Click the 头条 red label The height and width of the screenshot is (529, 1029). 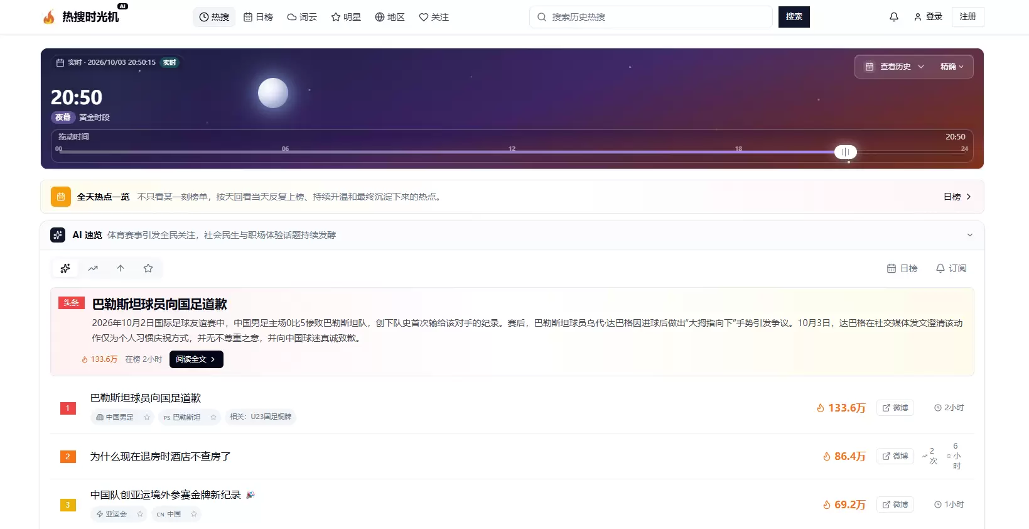click(72, 303)
